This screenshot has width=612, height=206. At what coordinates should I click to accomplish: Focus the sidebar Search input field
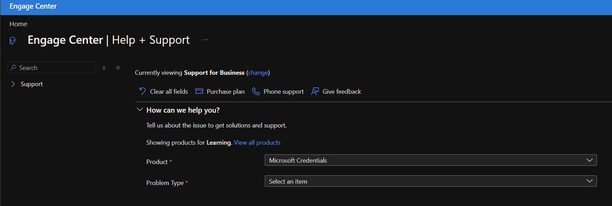point(52,68)
